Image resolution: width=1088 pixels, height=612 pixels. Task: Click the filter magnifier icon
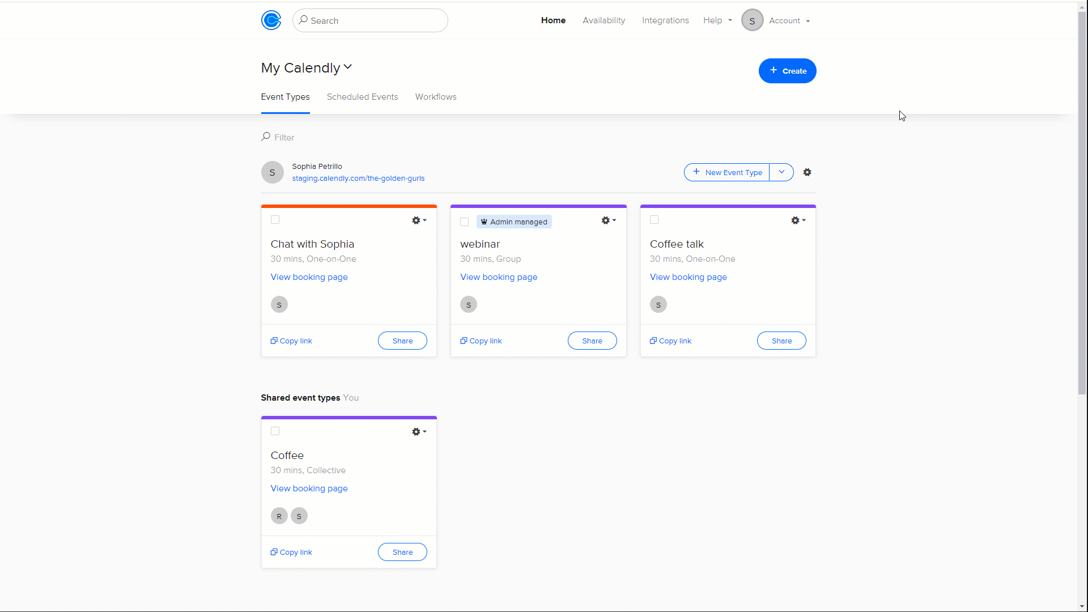click(x=265, y=137)
